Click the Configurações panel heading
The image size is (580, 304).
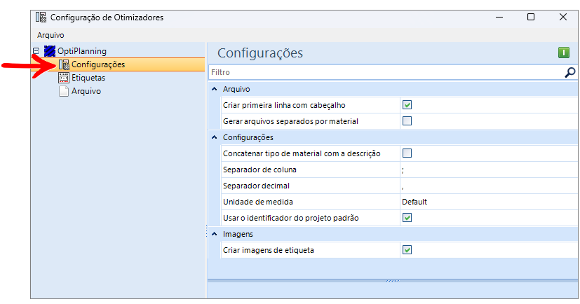[260, 53]
